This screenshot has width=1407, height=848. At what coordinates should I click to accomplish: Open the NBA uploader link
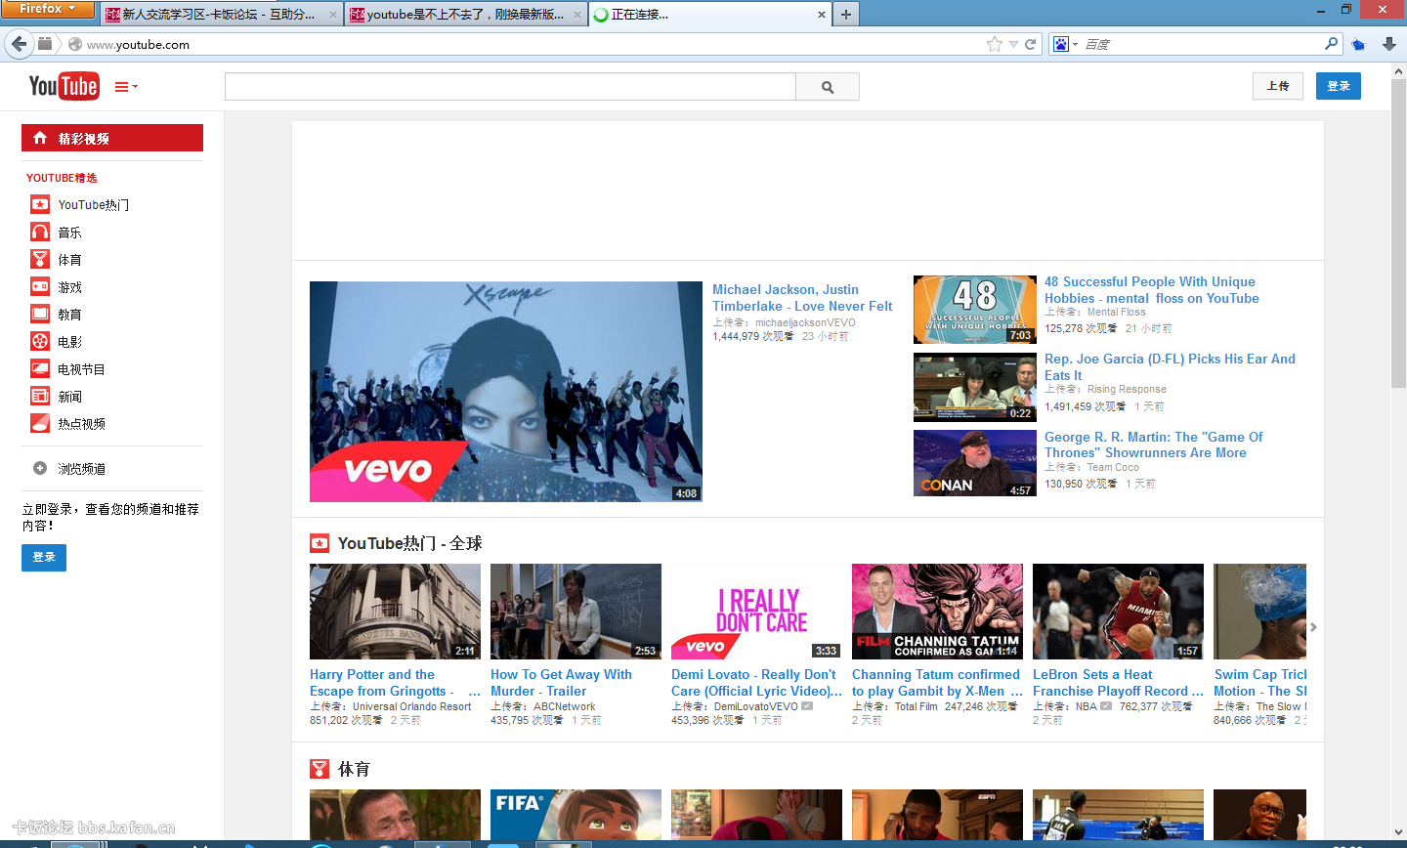pyautogui.click(x=1087, y=706)
